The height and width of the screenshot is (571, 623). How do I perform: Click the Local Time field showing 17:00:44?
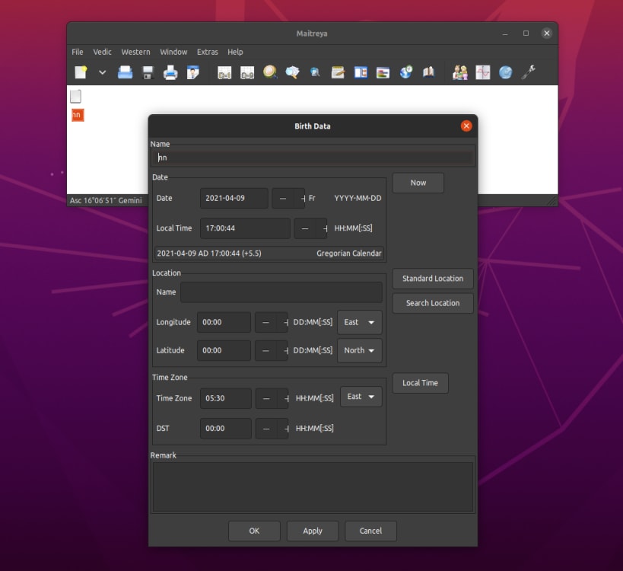pyautogui.click(x=245, y=228)
